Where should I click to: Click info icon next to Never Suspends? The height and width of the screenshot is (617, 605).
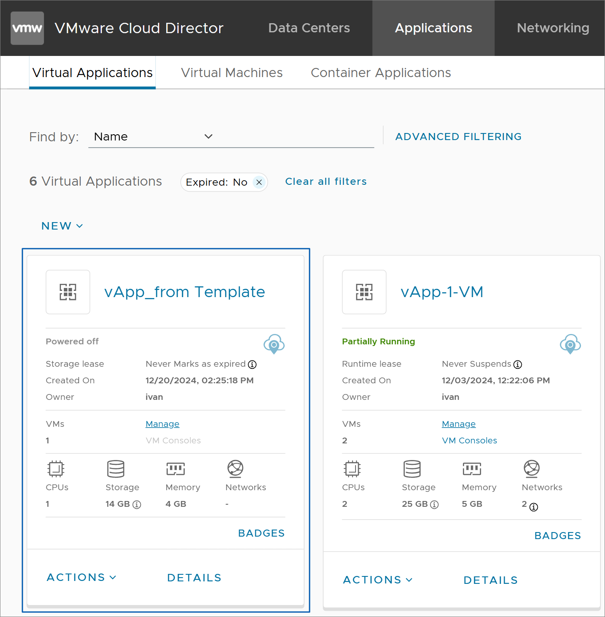tap(518, 365)
